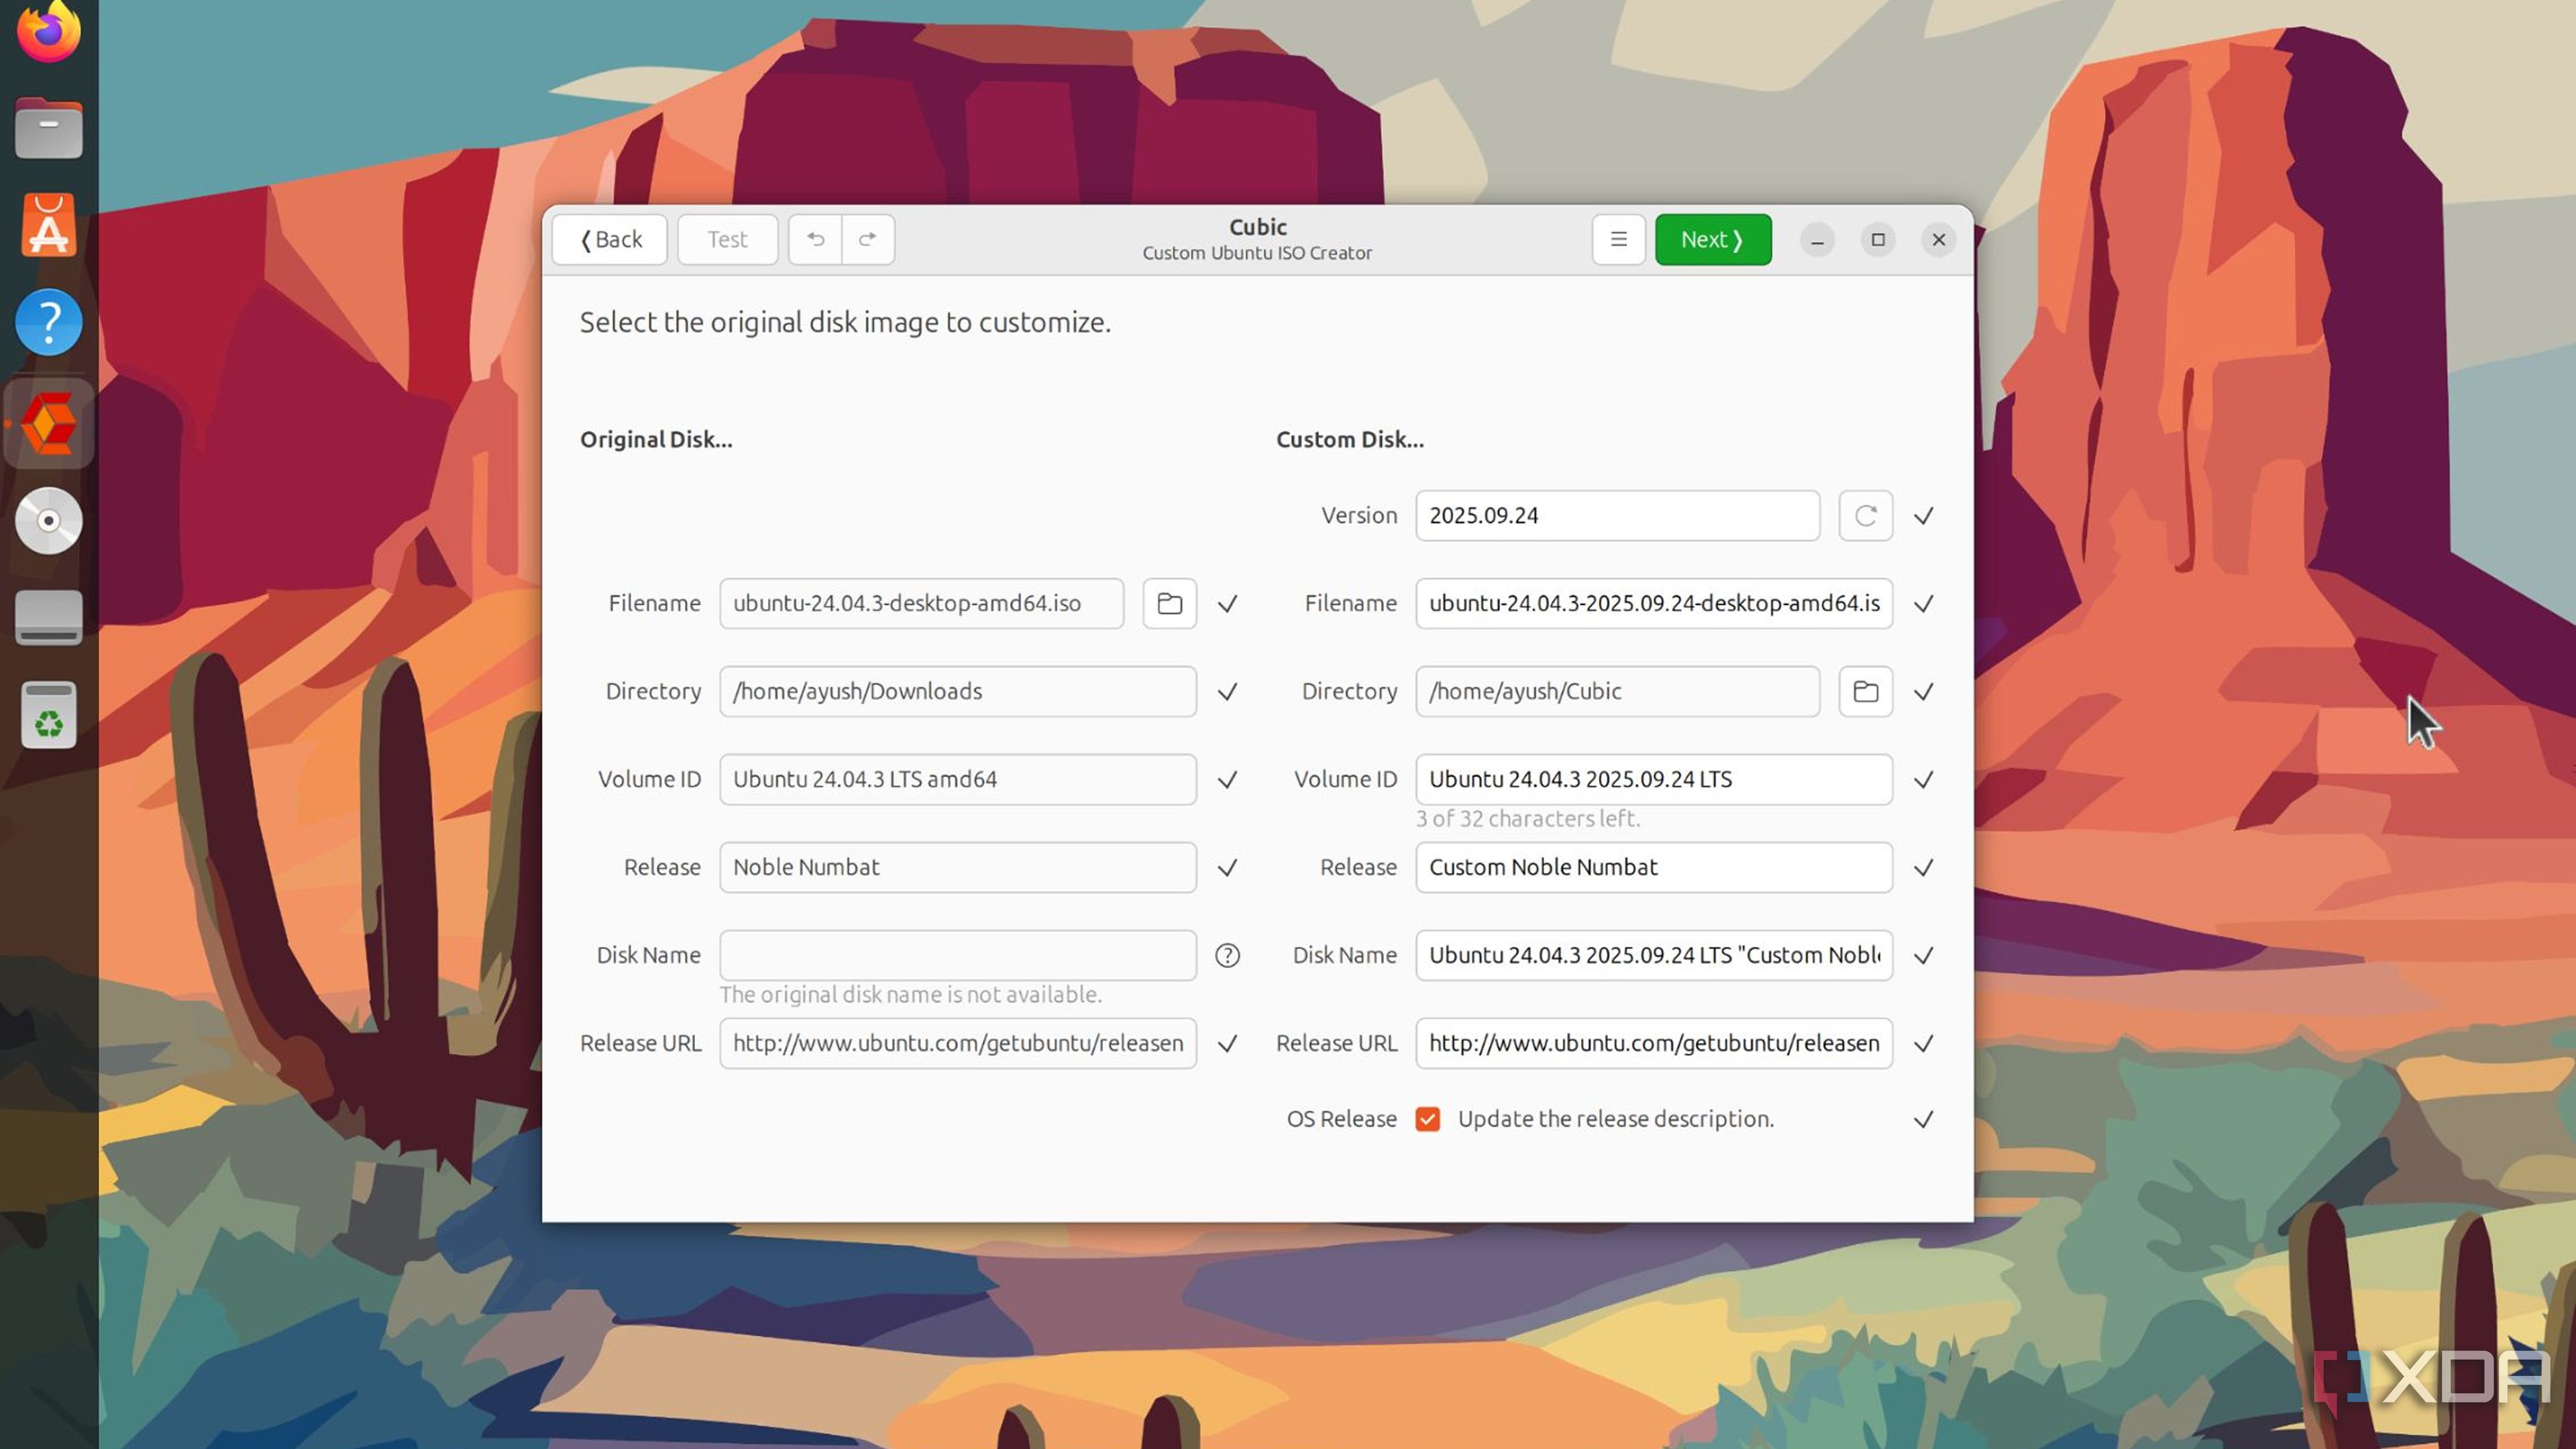The image size is (2576, 1449).
Task: Click the custom disk Filename field
Action: point(1653,603)
